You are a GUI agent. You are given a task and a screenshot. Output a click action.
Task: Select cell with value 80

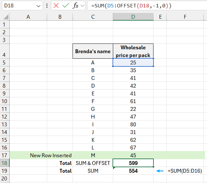pyautogui.click(x=133, y=124)
